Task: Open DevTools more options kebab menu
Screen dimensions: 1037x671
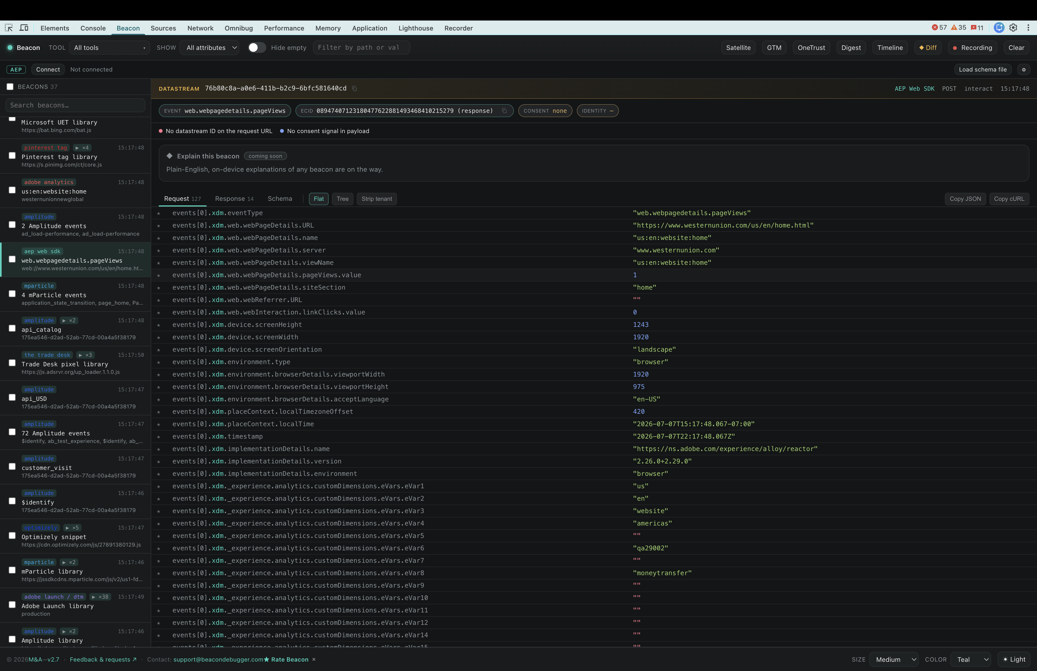Action: coord(1028,28)
